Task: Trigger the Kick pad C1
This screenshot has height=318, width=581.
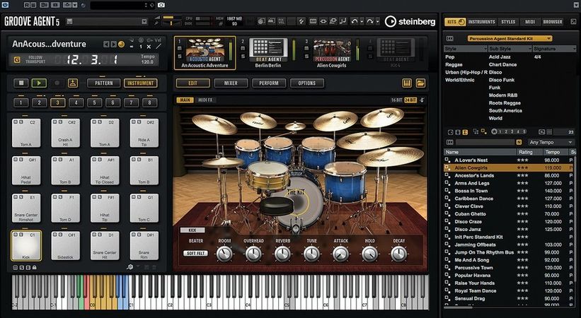Action: click(x=26, y=245)
